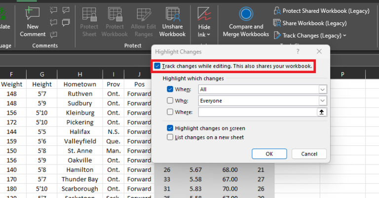
Task: Click the cell containing 5.83
Action: click(195, 189)
